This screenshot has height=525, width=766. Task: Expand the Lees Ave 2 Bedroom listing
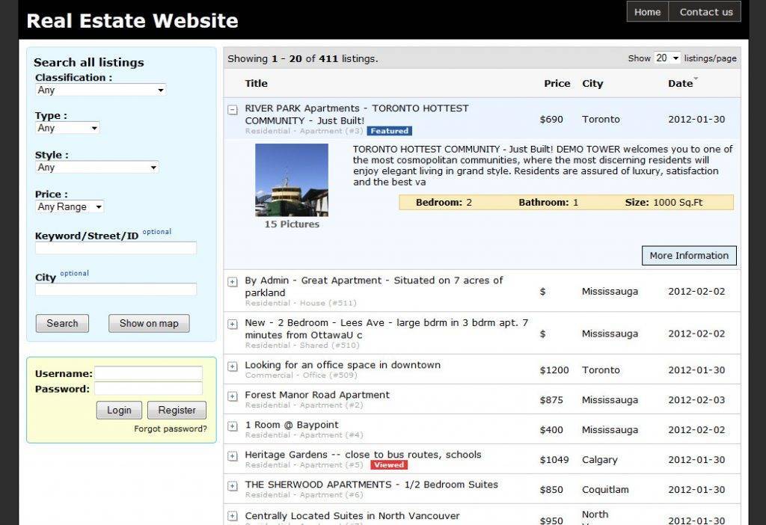(233, 325)
